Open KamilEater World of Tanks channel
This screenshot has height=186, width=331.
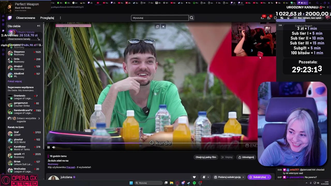tap(25, 148)
